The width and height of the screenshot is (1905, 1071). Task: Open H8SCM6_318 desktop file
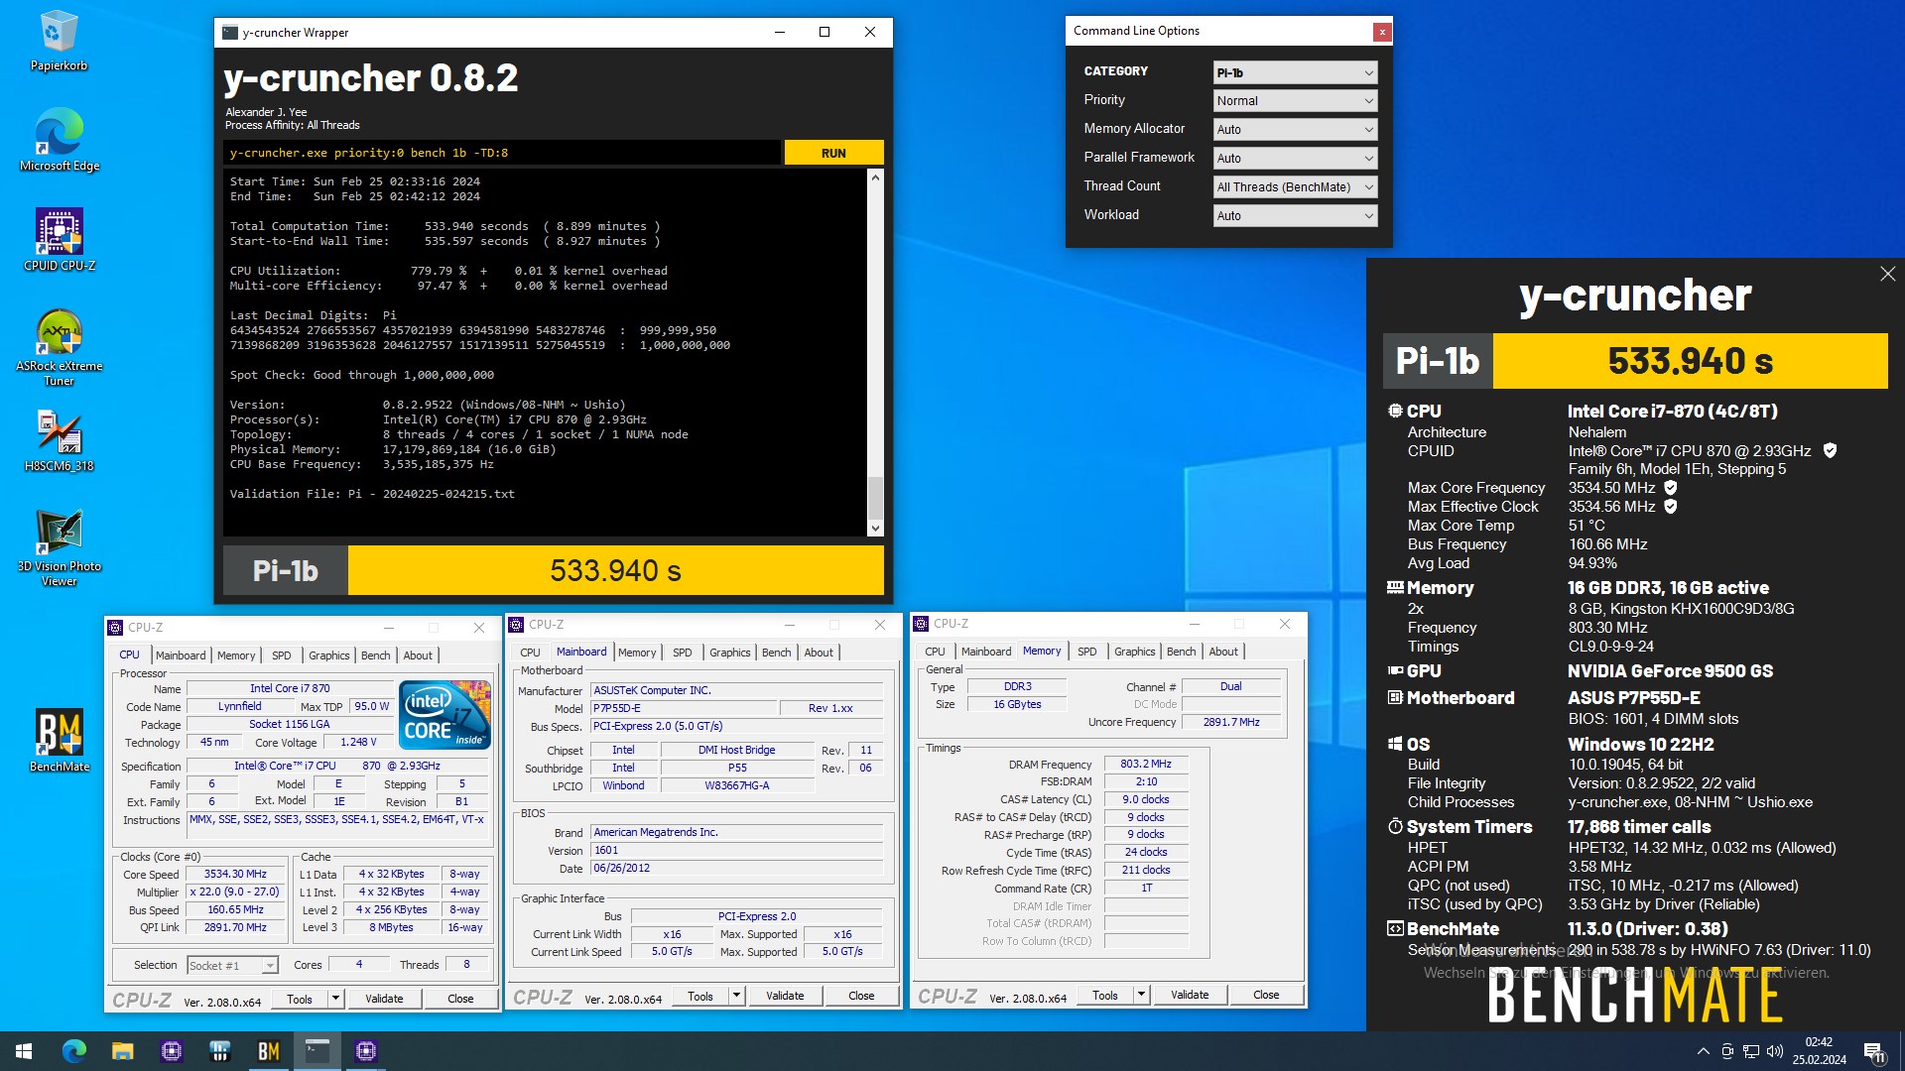pyautogui.click(x=59, y=440)
